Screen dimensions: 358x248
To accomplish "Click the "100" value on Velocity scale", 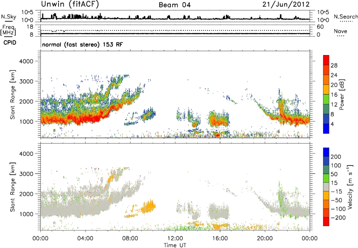I will [x=336, y=165].
